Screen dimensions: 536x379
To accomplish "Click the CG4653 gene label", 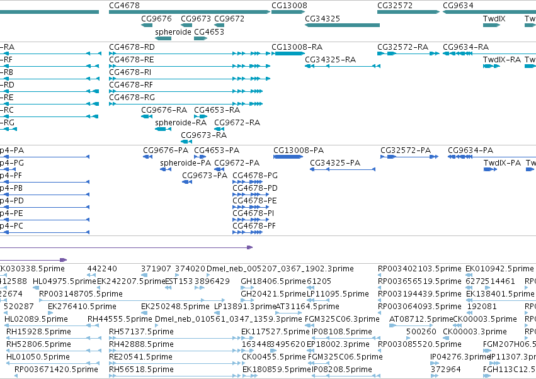I will (x=209, y=31).
